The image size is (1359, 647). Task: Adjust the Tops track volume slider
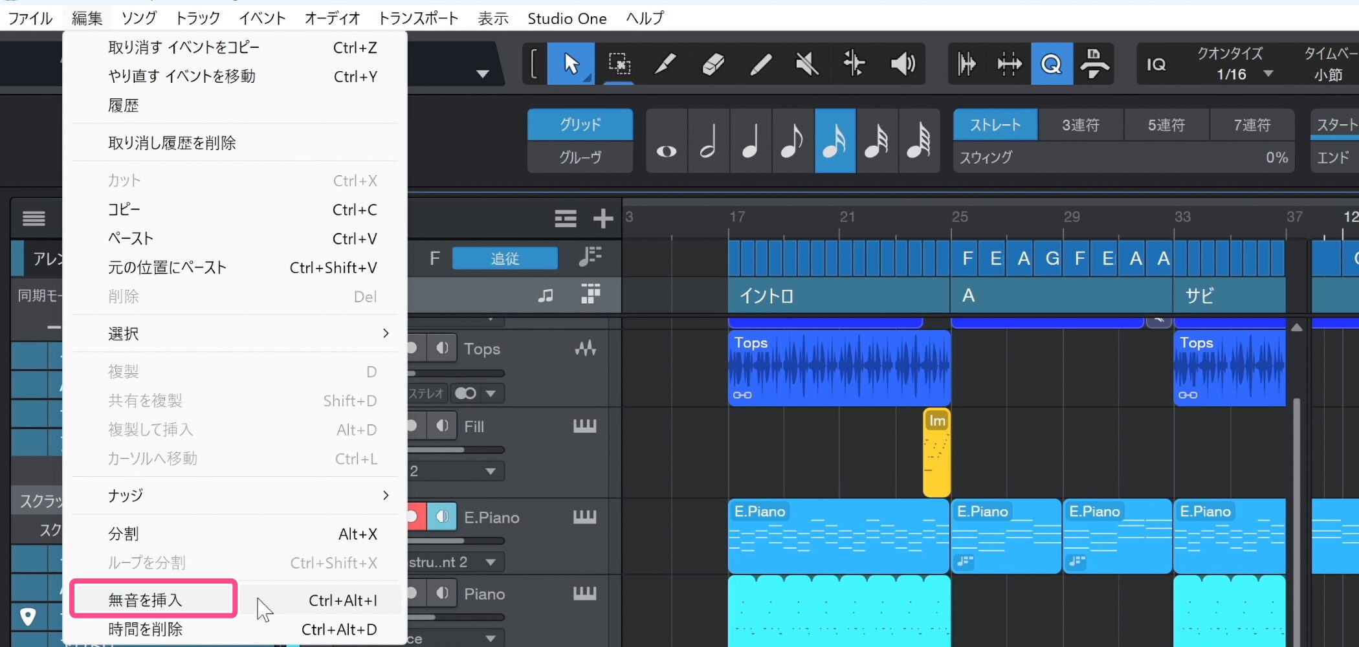point(456,373)
